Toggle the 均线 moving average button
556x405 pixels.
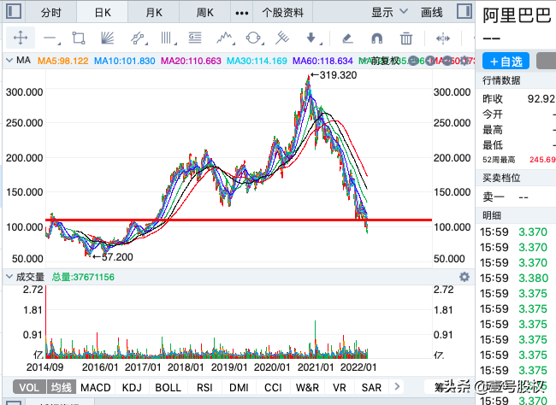[x=61, y=387]
